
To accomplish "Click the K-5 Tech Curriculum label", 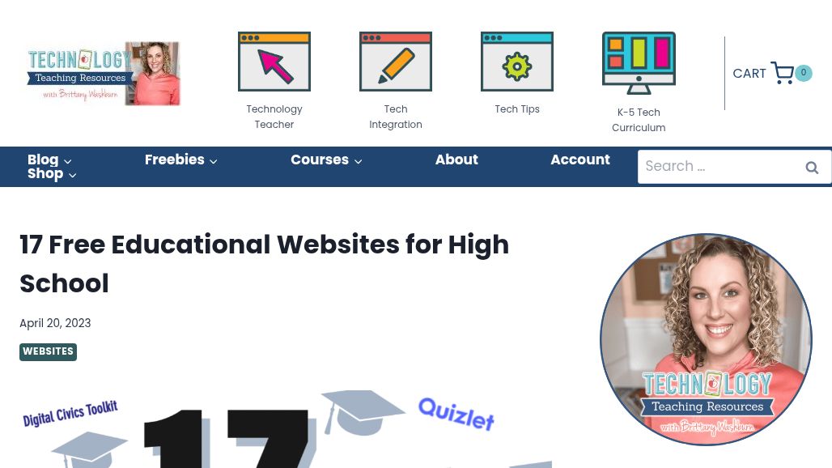I will (x=639, y=120).
